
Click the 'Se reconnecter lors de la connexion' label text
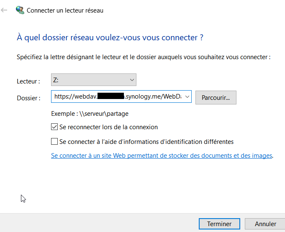point(108,127)
